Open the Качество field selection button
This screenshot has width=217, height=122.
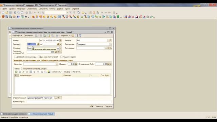point(57,64)
